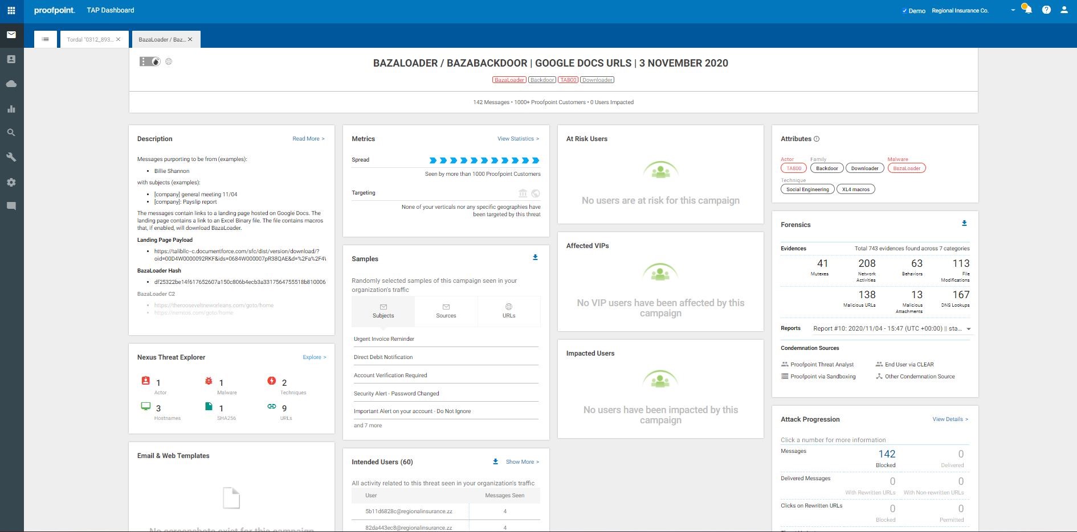The image size is (1077, 532).
Task: Open the gear settings sidebar icon
Action: click(11, 182)
